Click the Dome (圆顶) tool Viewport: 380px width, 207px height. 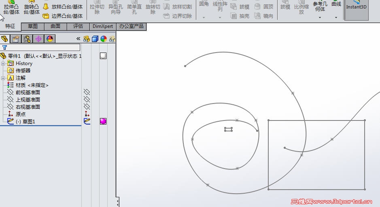coord(264,6)
